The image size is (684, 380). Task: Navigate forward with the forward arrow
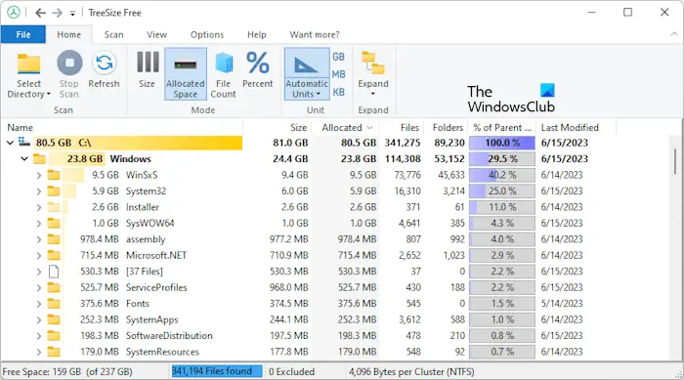pos(57,13)
